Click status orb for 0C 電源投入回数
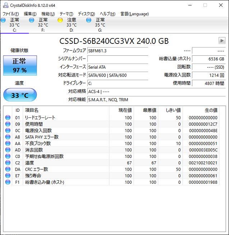 [8, 130]
